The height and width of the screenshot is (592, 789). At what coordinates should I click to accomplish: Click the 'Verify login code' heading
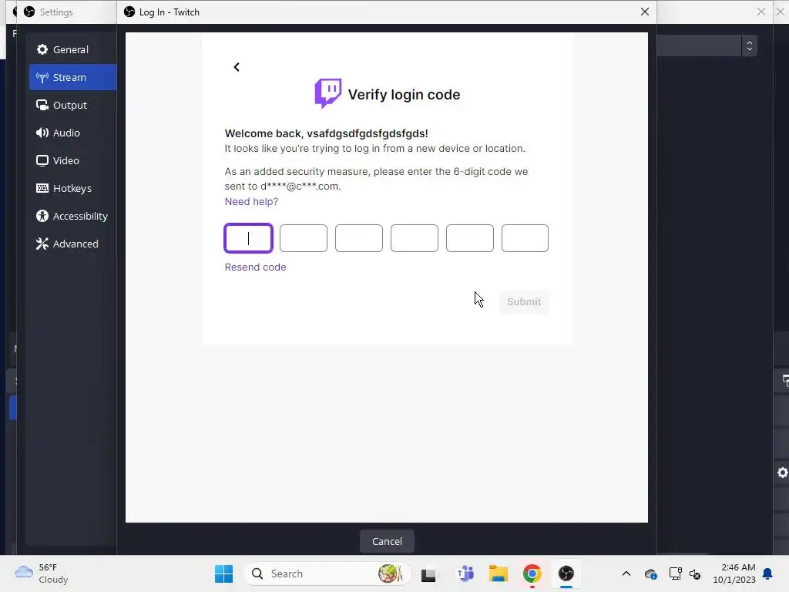404,94
